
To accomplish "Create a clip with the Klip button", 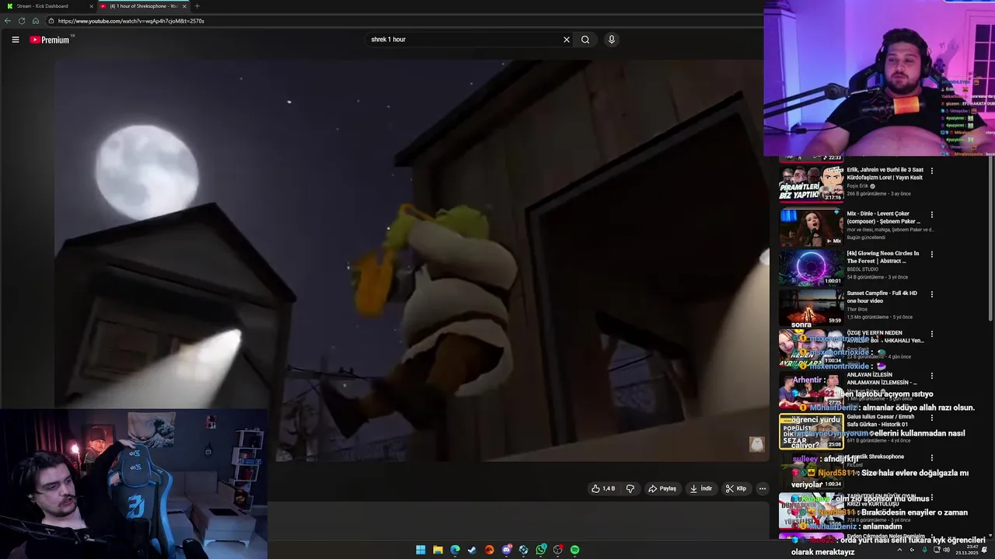I will (735, 488).
